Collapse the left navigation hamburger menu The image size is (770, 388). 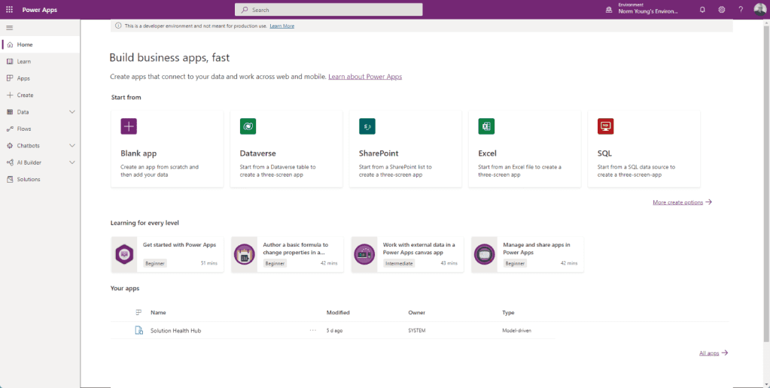(x=9, y=28)
